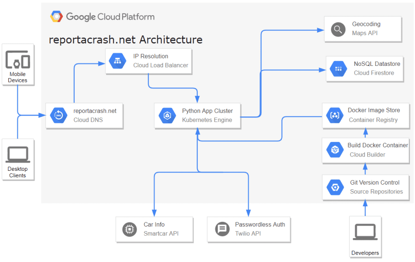Screen dimensions: 415x262
Task: Click the 'Car Info' label
Action: [x=154, y=225]
